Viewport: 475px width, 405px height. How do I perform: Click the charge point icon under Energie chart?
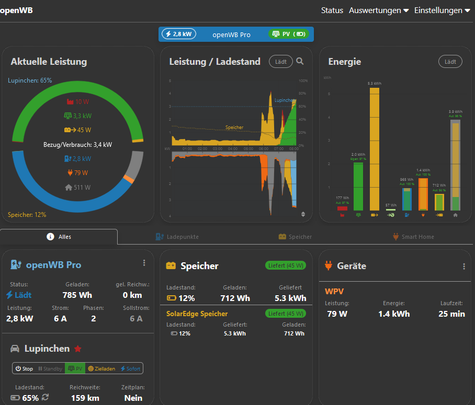407,215
